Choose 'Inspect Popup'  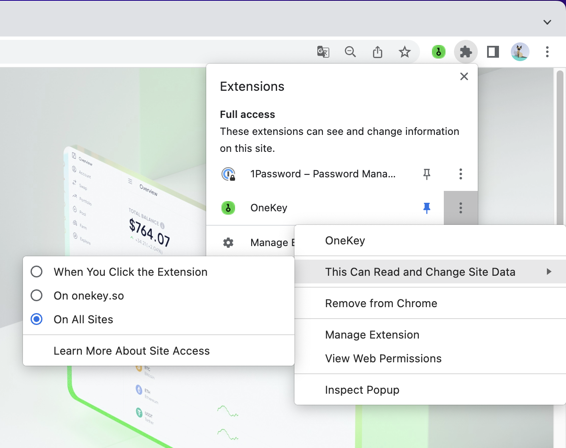point(430,390)
